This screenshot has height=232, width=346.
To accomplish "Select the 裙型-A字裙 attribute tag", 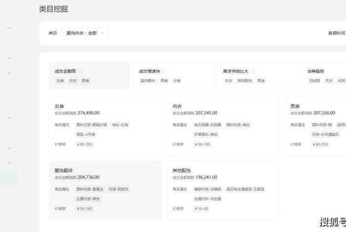I will (x=86, y=134).
